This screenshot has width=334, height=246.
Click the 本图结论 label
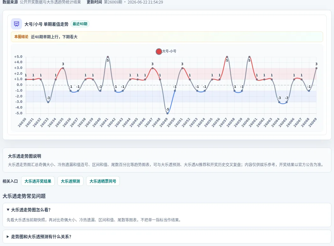click(x=21, y=37)
